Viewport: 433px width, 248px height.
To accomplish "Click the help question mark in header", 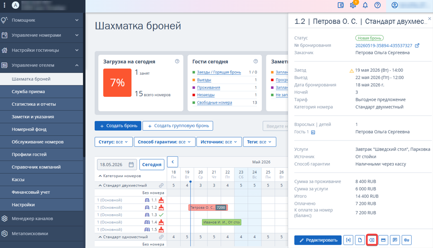I will click(377, 5).
